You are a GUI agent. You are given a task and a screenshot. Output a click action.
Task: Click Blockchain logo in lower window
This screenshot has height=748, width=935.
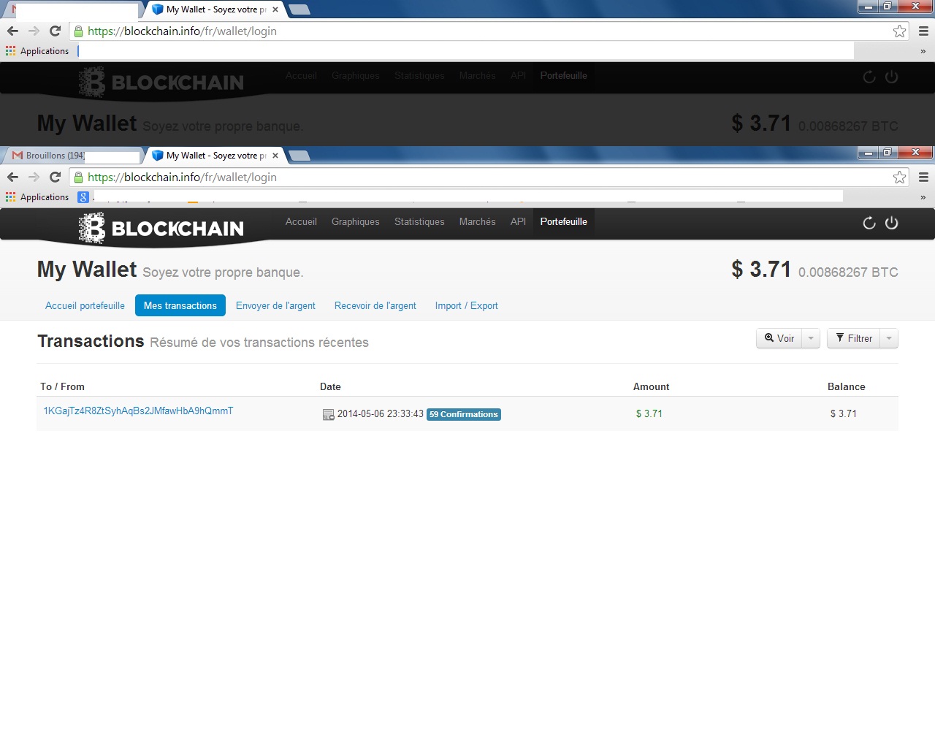[161, 228]
